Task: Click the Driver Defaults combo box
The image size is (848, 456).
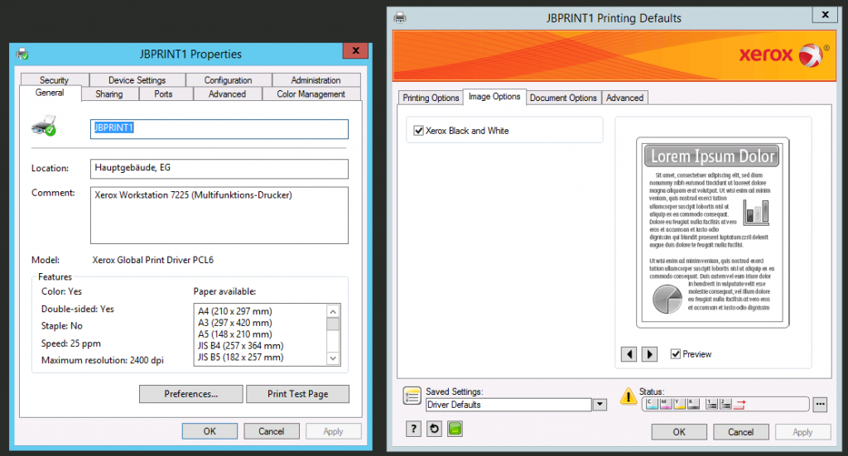Action: pyautogui.click(x=508, y=405)
